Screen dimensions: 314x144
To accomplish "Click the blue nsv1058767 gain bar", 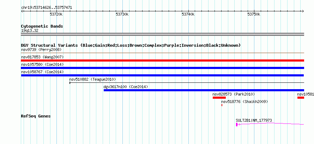I will (x=162, y=75).
